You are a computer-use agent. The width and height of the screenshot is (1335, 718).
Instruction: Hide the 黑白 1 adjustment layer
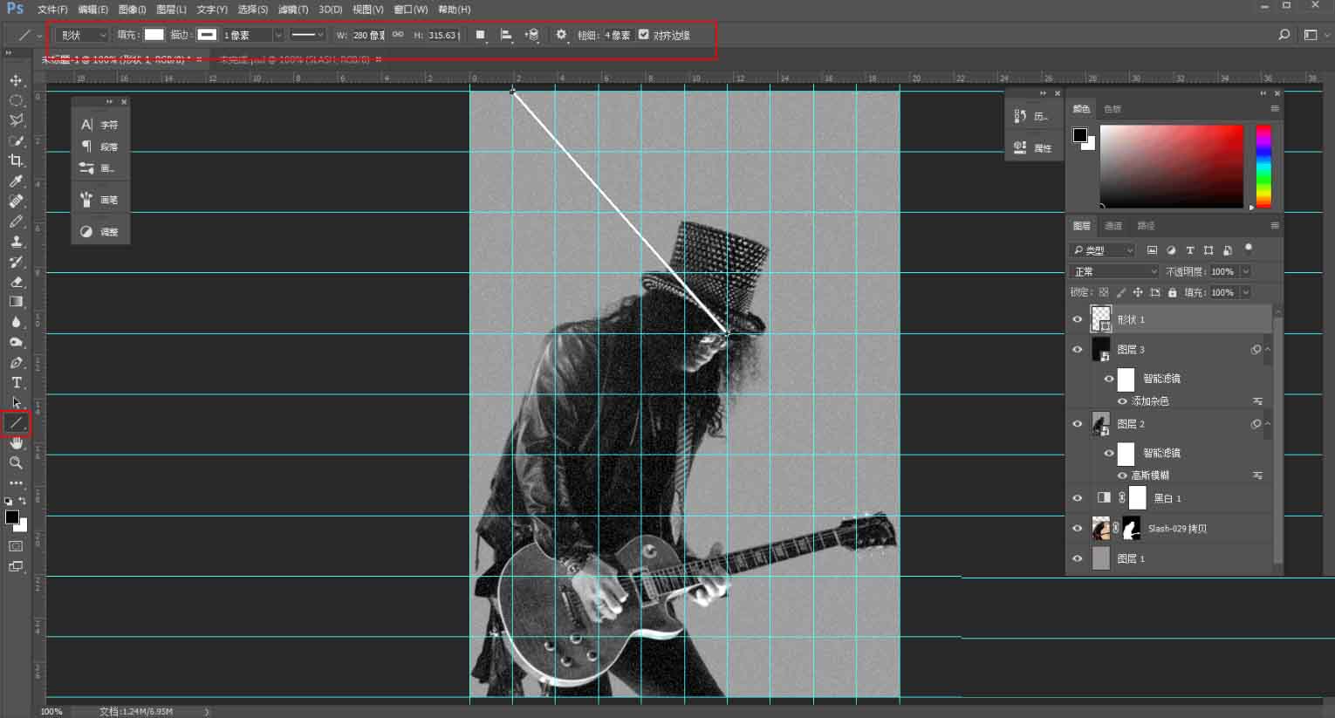point(1077,498)
